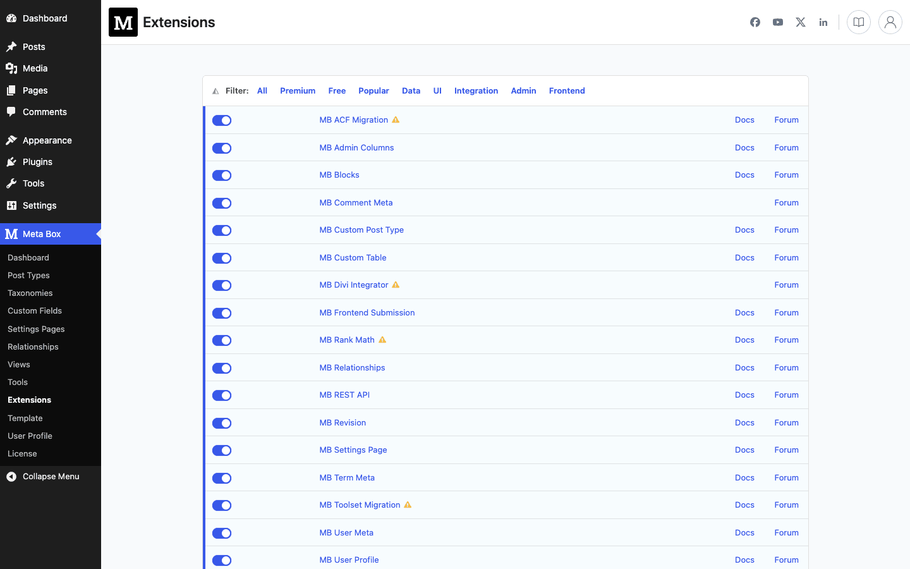The height and width of the screenshot is (569, 910).
Task: Open Appearance in WordPress sidebar
Action: 51,140
